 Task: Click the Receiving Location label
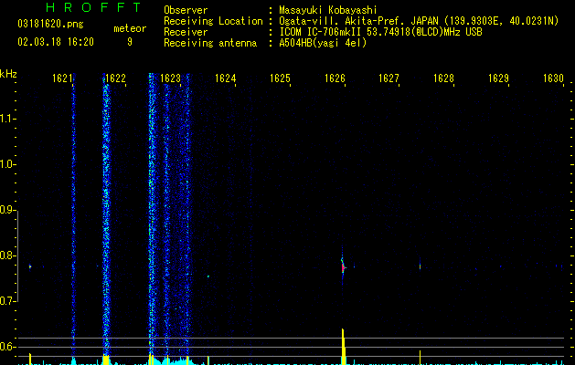[213, 21]
